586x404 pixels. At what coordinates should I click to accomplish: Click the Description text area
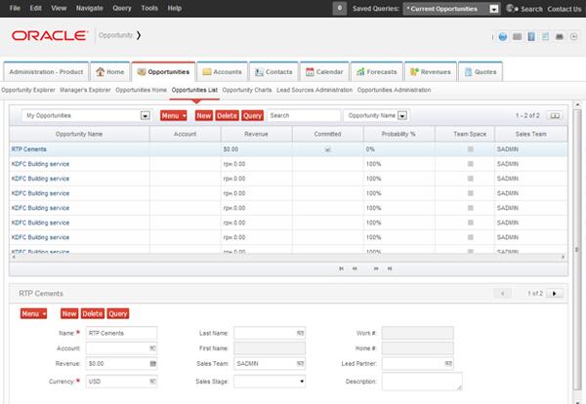(x=422, y=382)
